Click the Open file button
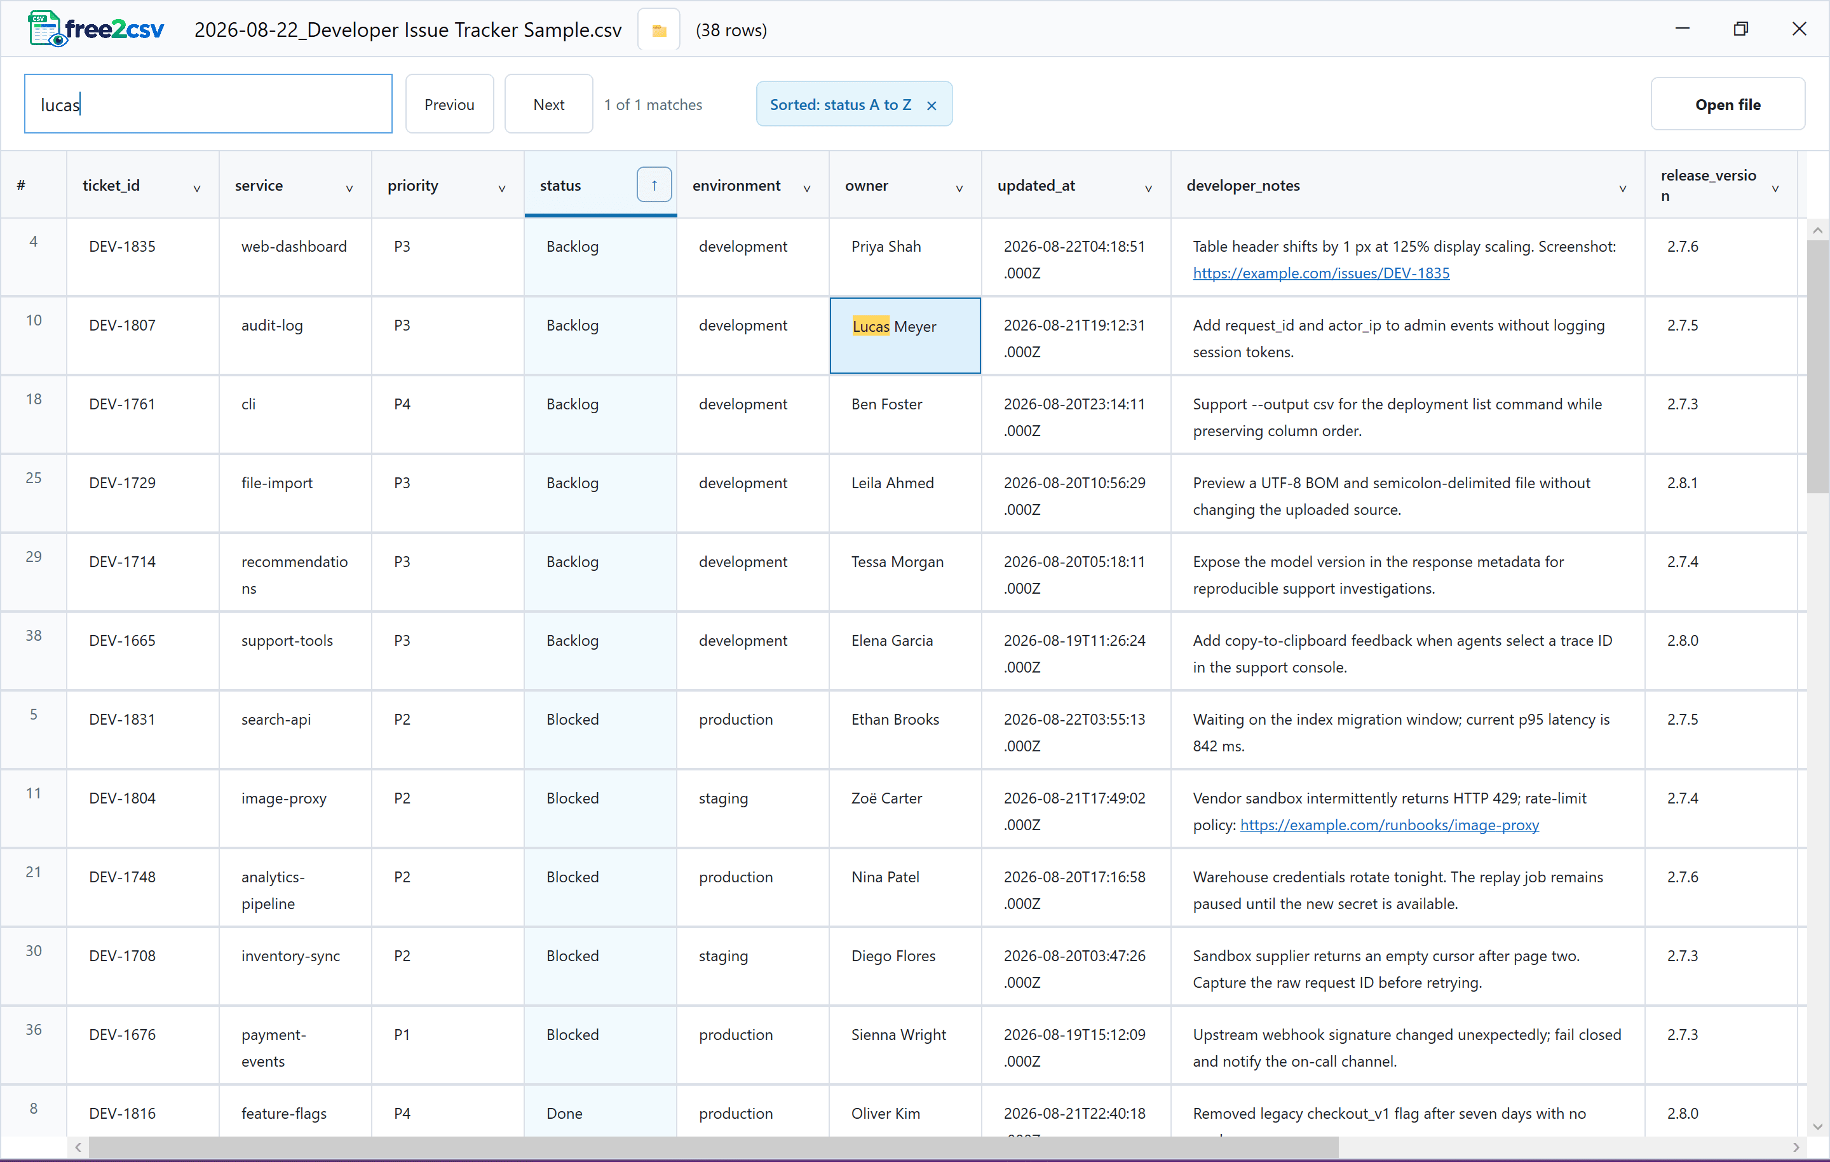The image size is (1830, 1162). coord(1728,104)
